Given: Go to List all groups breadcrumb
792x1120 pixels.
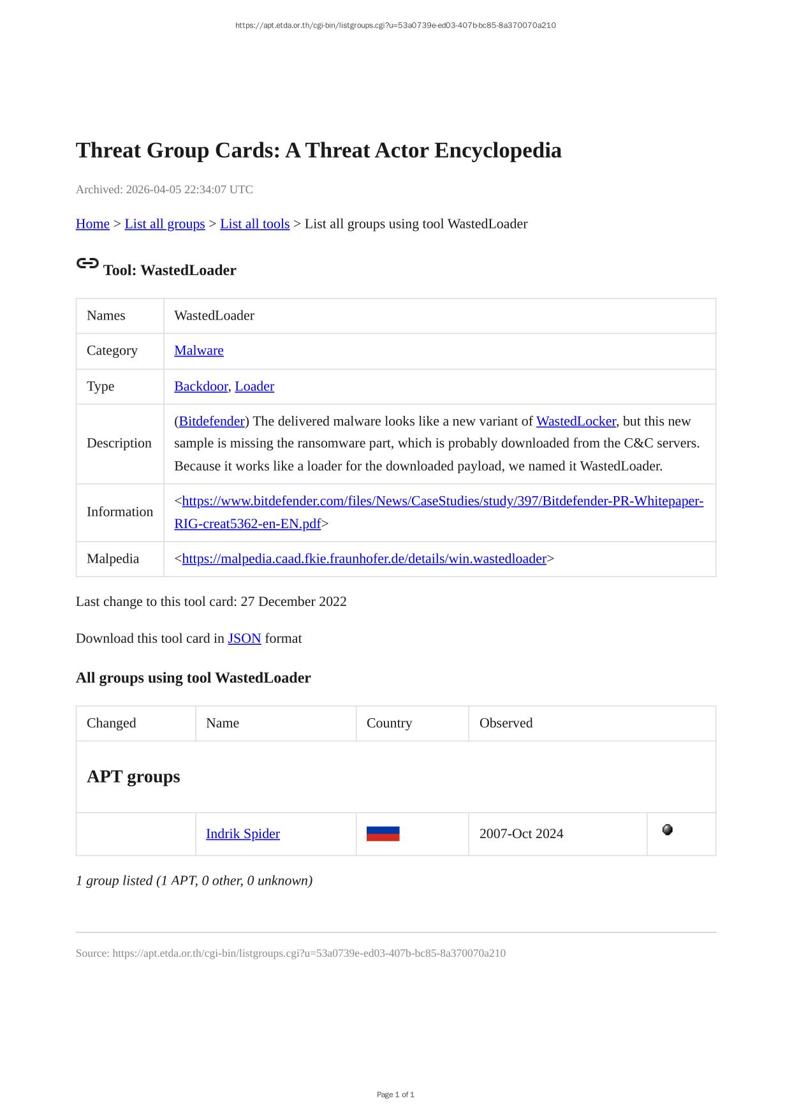Looking at the screenshot, I should click(165, 224).
